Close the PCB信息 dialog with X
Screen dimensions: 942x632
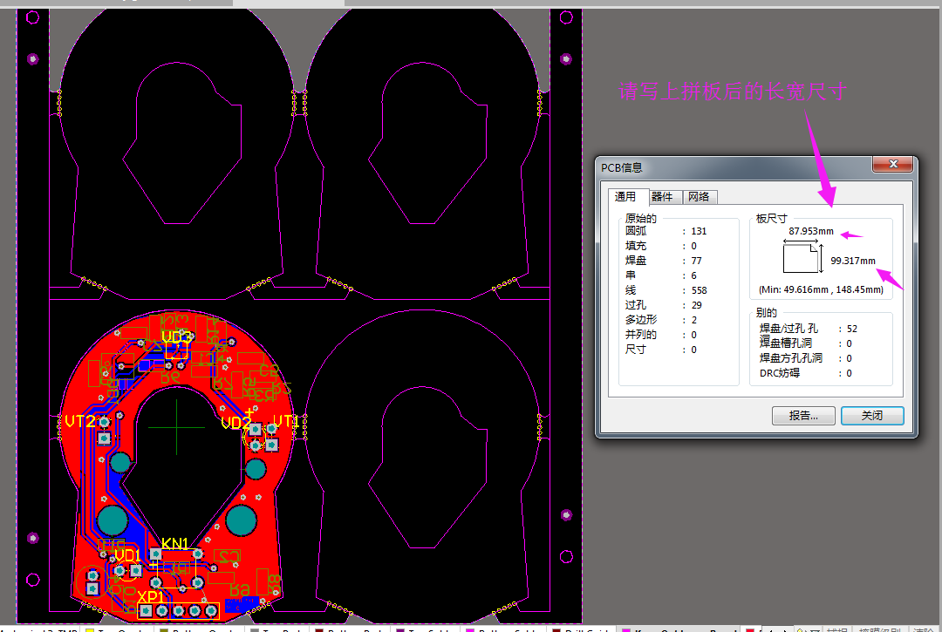click(893, 165)
